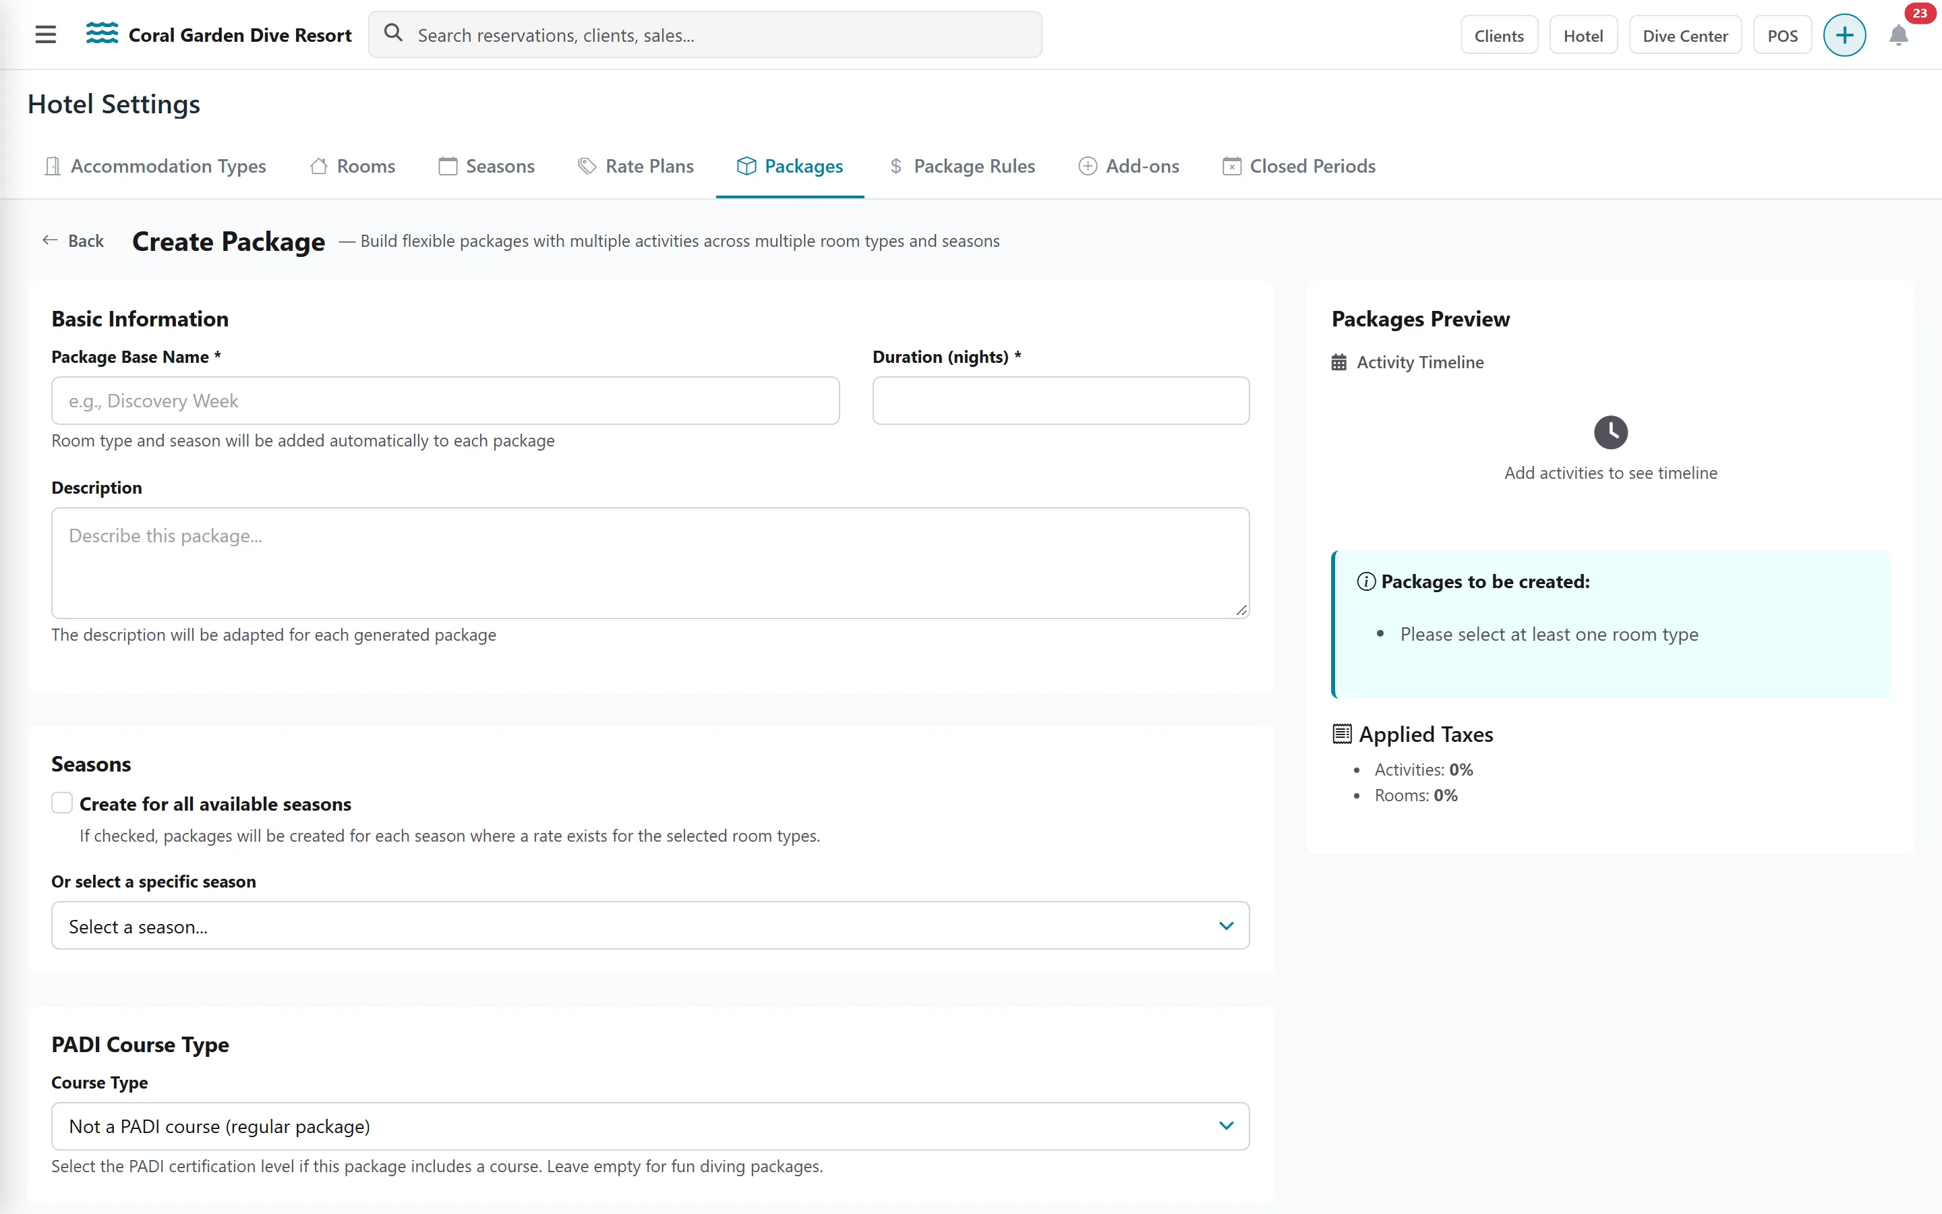Click the 'Add activities to see timeline' text

click(x=1610, y=473)
